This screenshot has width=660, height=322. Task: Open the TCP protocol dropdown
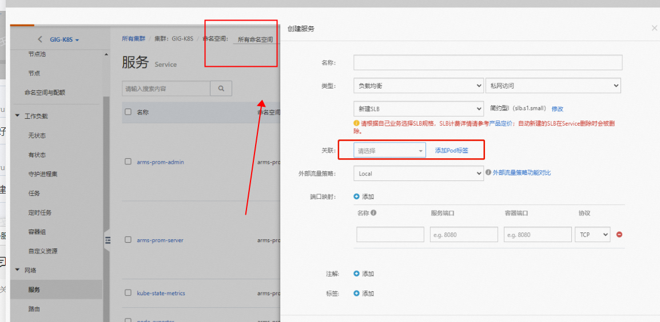(592, 235)
